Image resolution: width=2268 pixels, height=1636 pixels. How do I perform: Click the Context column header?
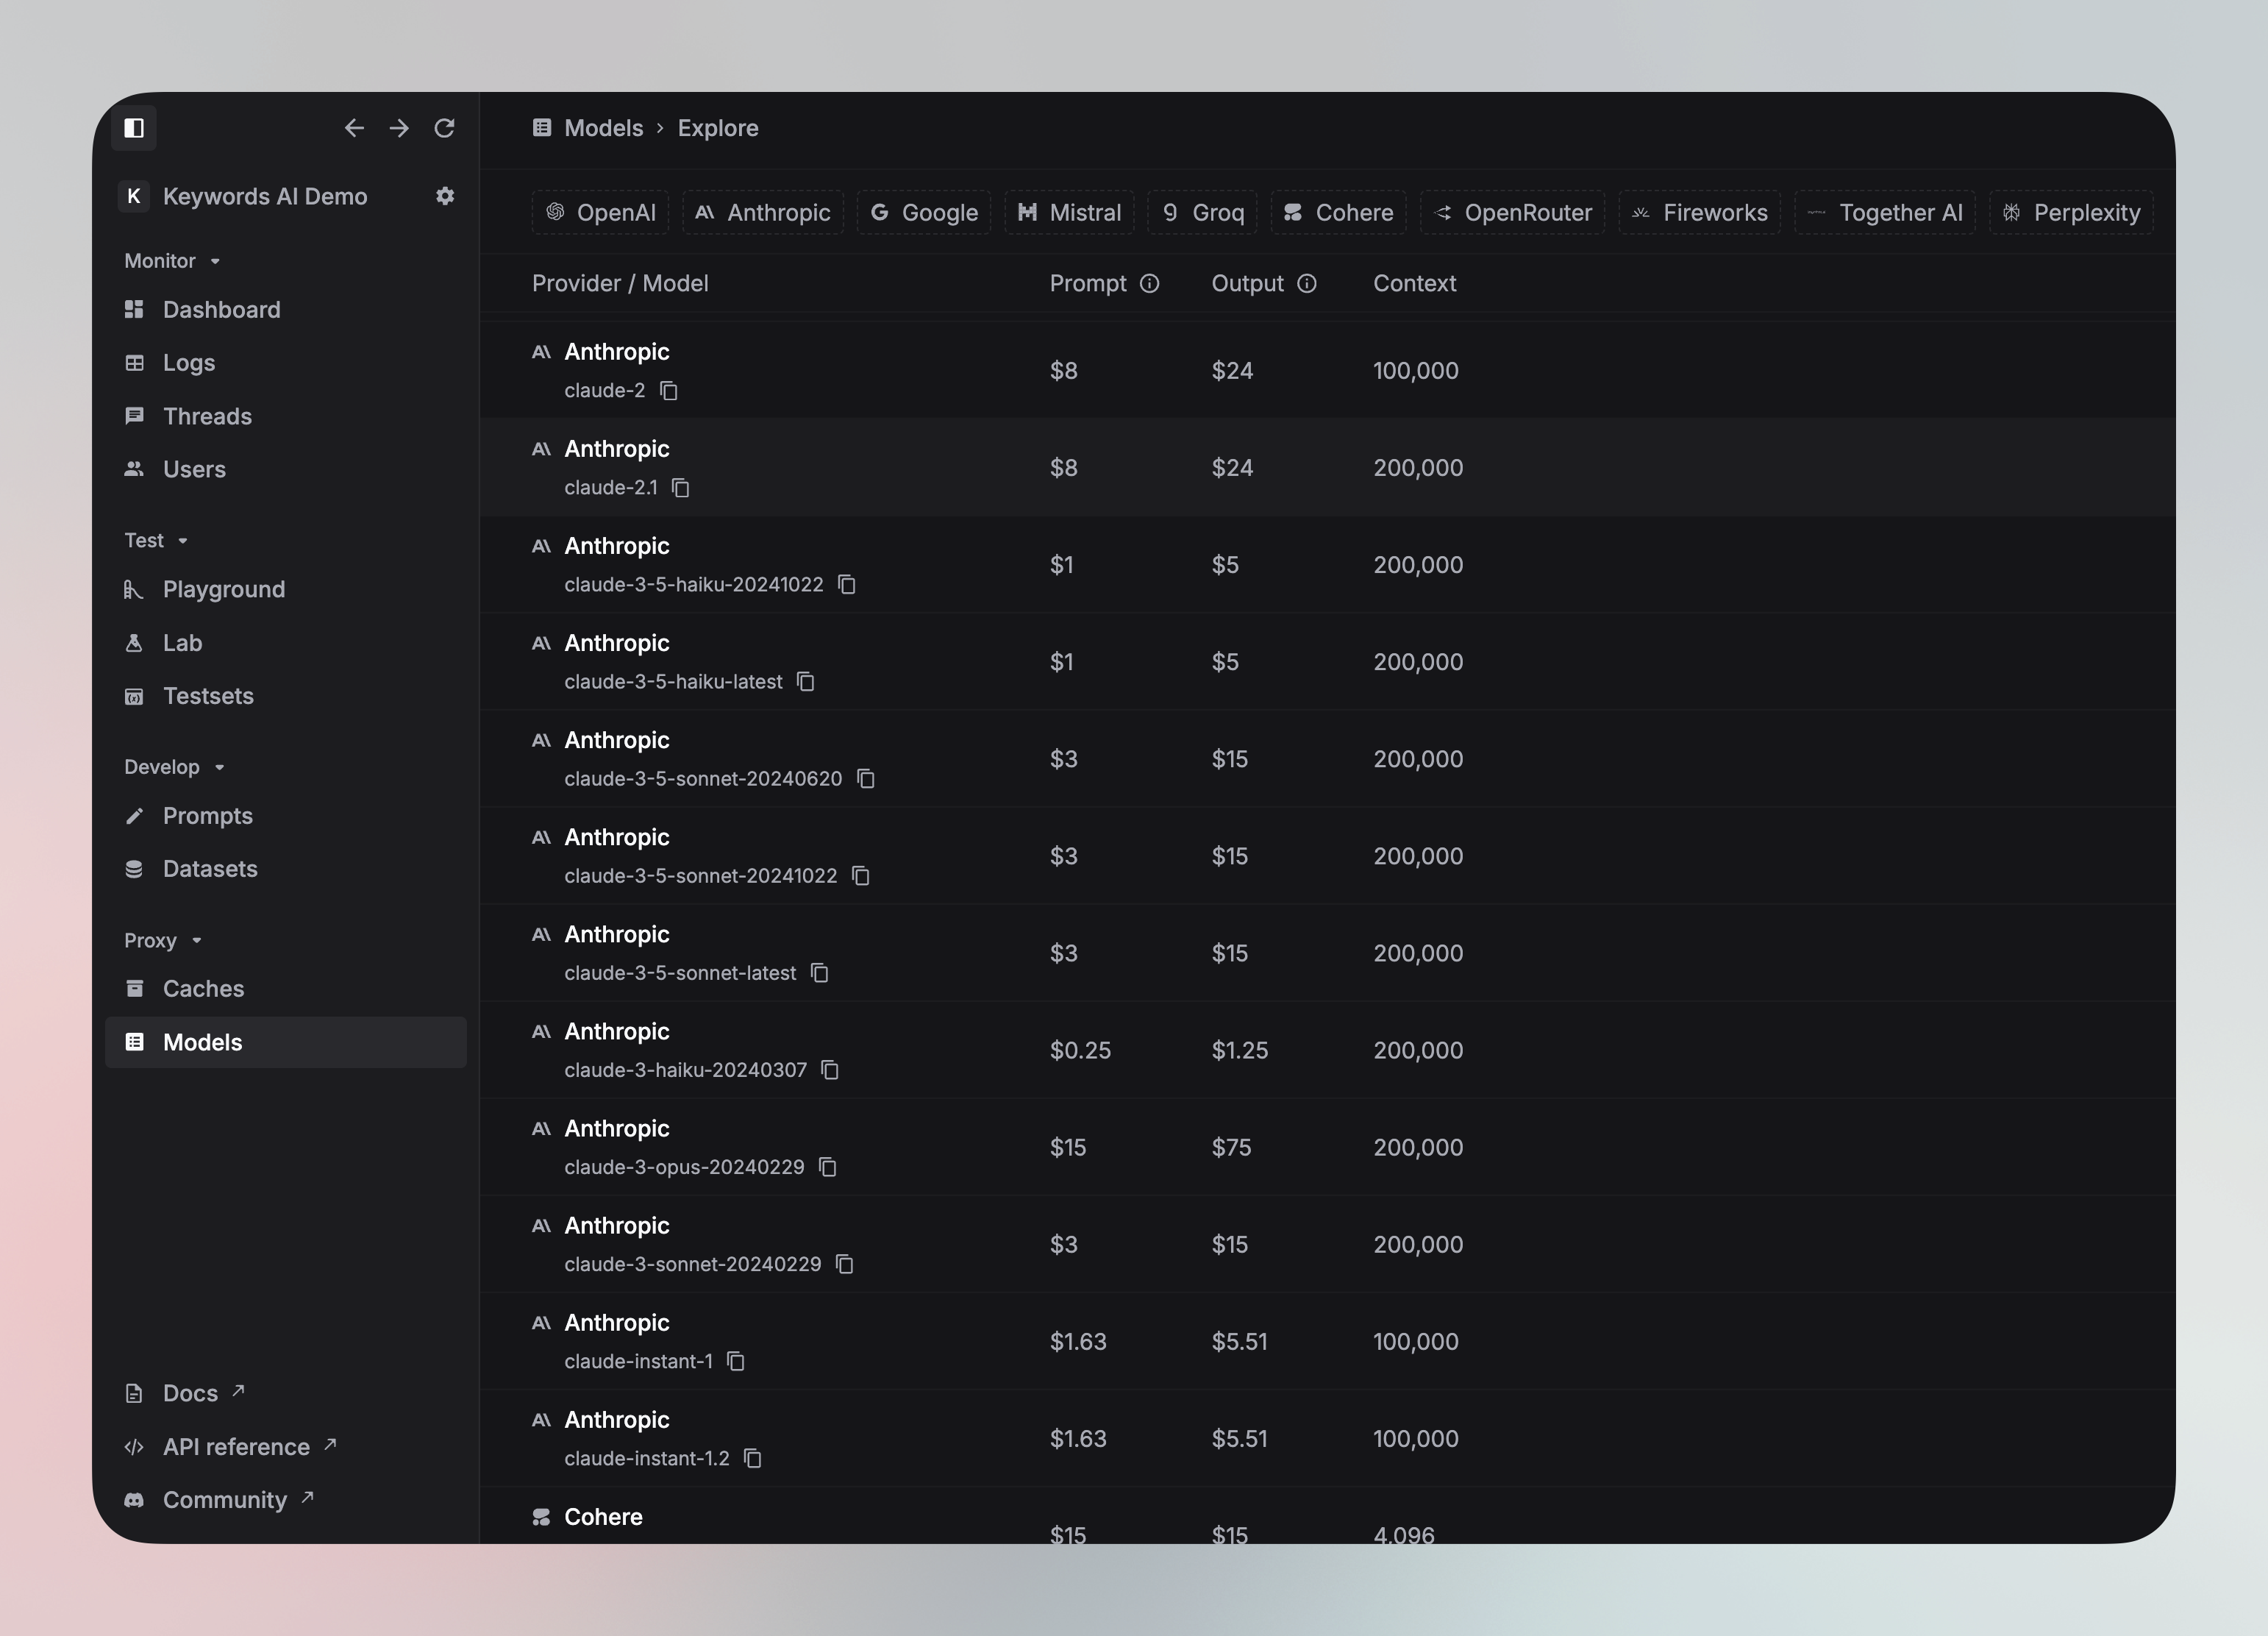click(x=1415, y=284)
